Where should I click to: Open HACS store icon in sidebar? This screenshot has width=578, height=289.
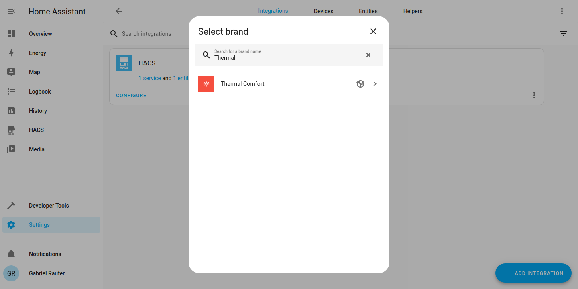[x=11, y=130]
